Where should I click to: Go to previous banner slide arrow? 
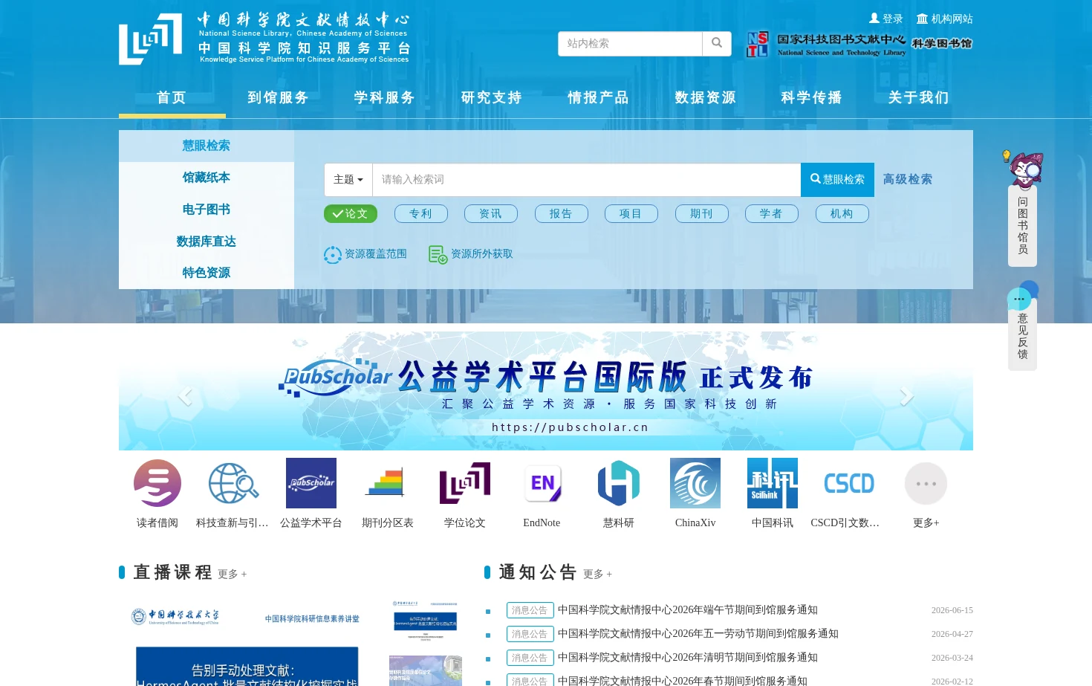pyautogui.click(x=185, y=396)
